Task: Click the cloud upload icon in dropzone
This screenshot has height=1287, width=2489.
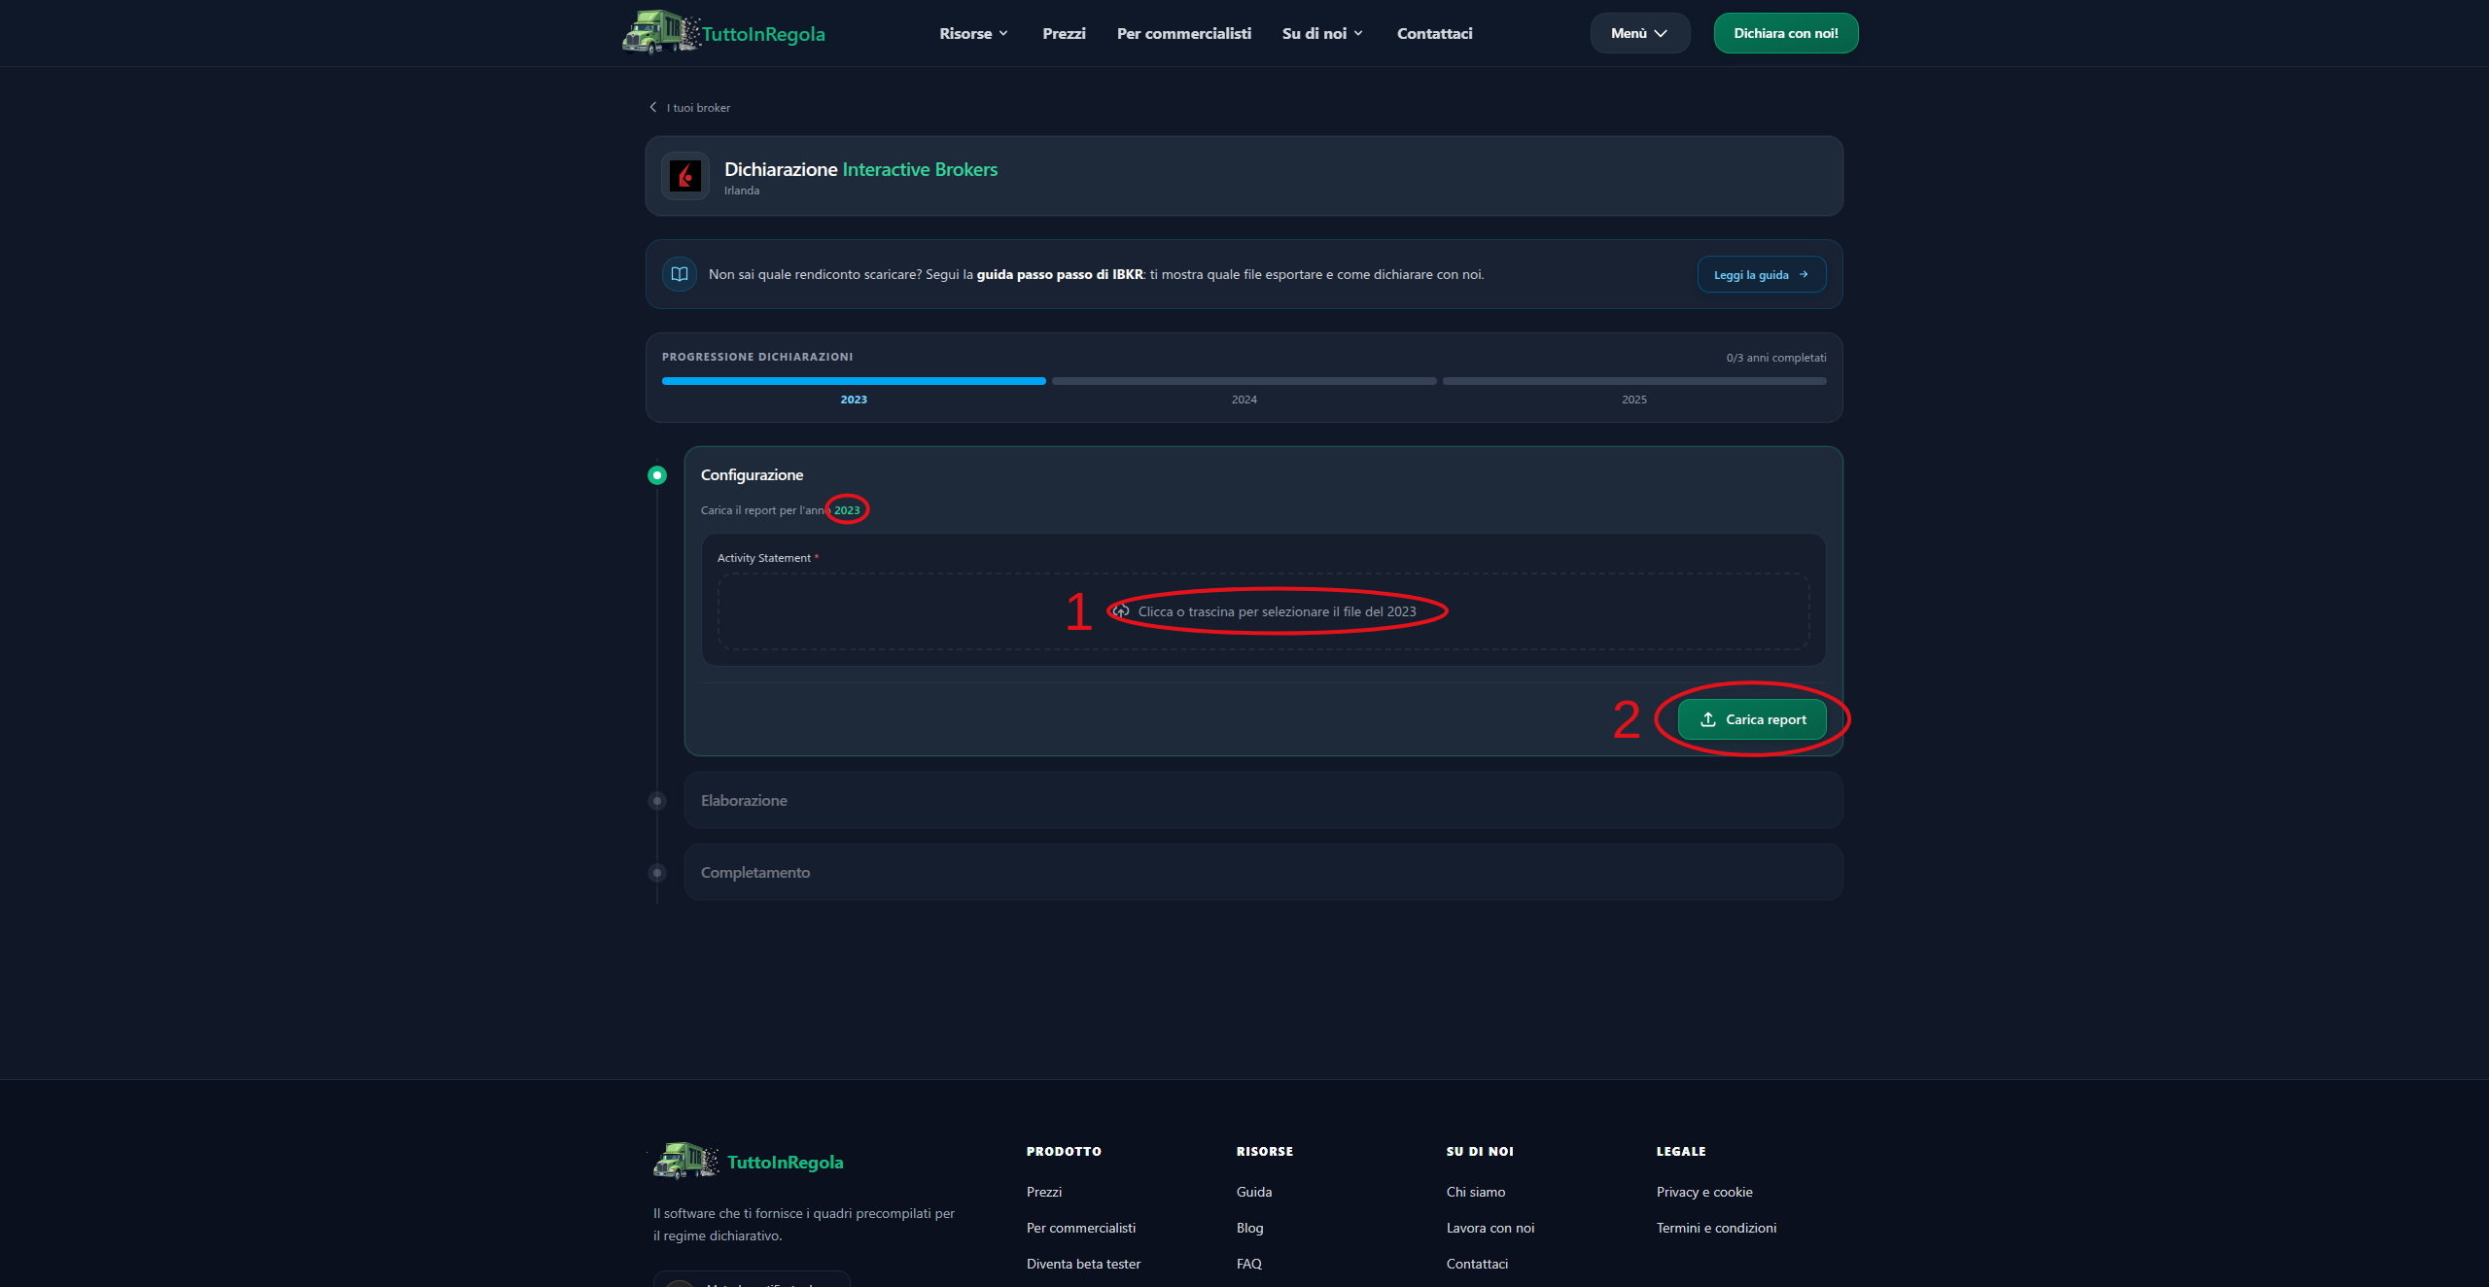Action: 1121,611
